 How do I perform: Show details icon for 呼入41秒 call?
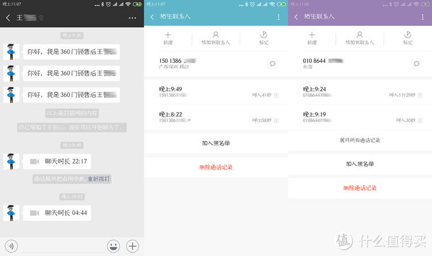pyautogui.click(x=276, y=95)
